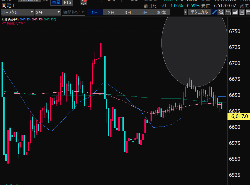
Task: Toggle the PTS market button
Action: [x=67, y=3]
